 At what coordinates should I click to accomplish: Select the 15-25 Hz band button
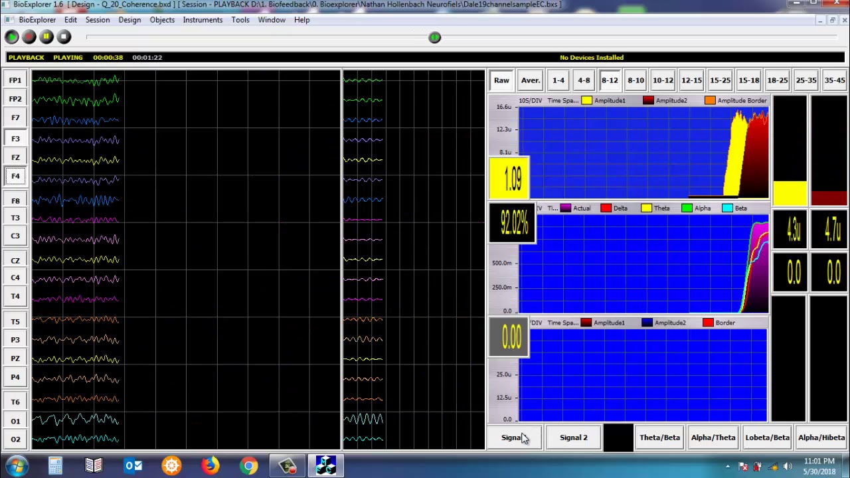pyautogui.click(x=720, y=80)
